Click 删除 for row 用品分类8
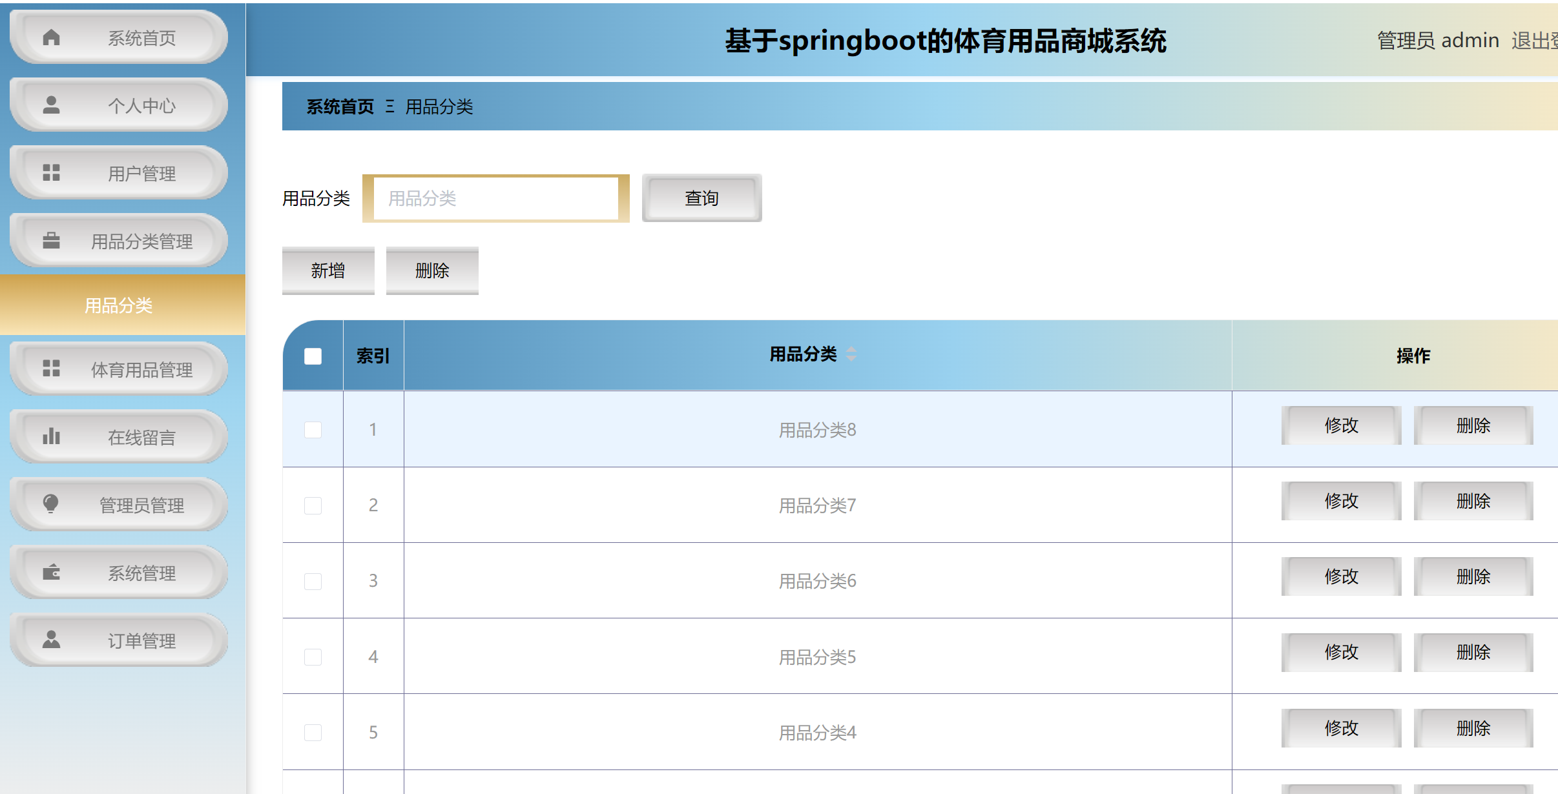 click(x=1473, y=425)
